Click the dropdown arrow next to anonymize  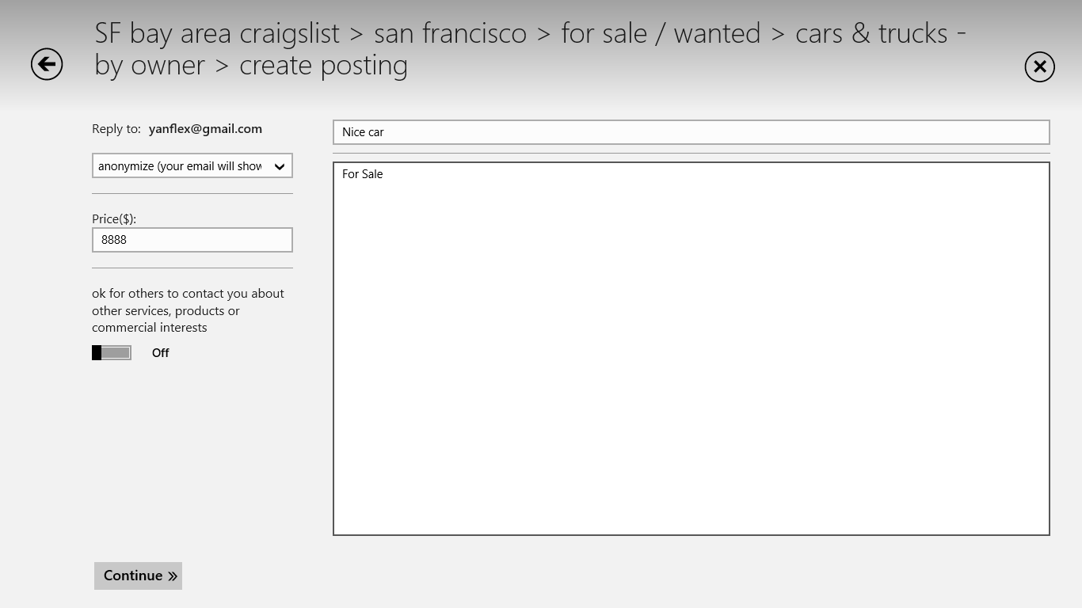279,165
